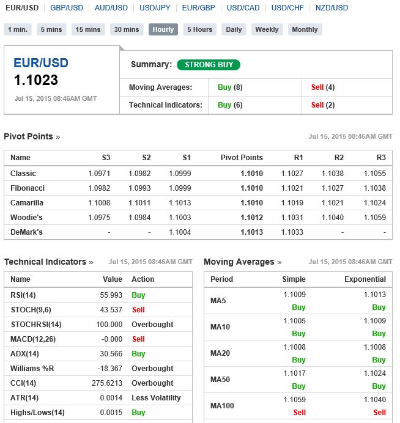Switch to the USD/CAD tab

pos(243,8)
